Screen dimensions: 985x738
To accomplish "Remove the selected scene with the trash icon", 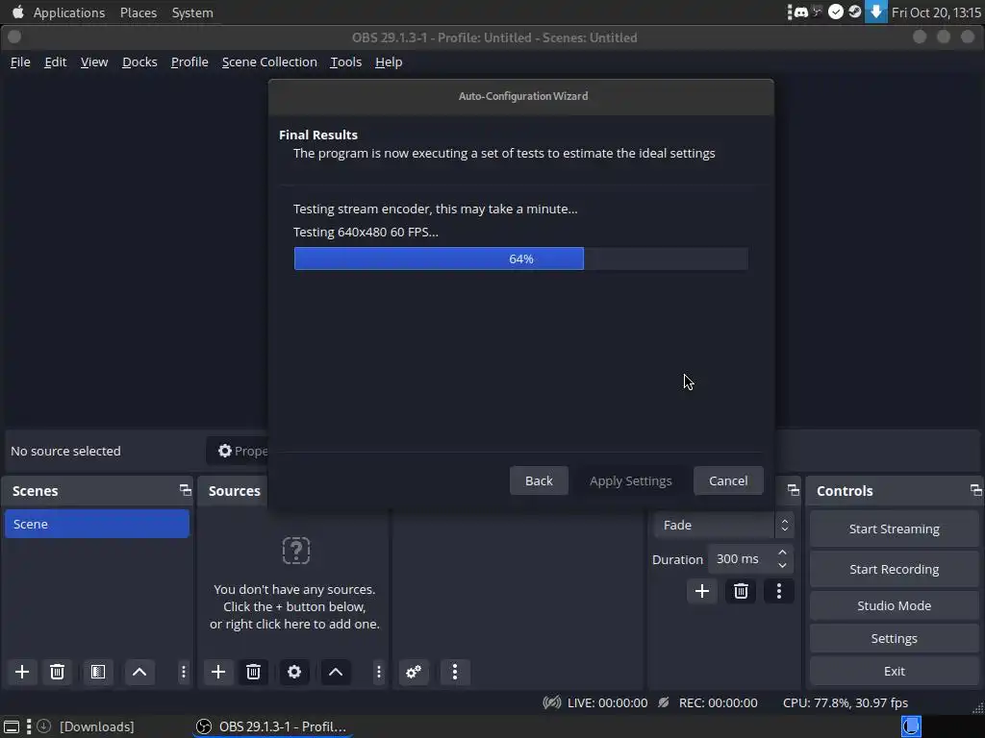I will click(57, 672).
